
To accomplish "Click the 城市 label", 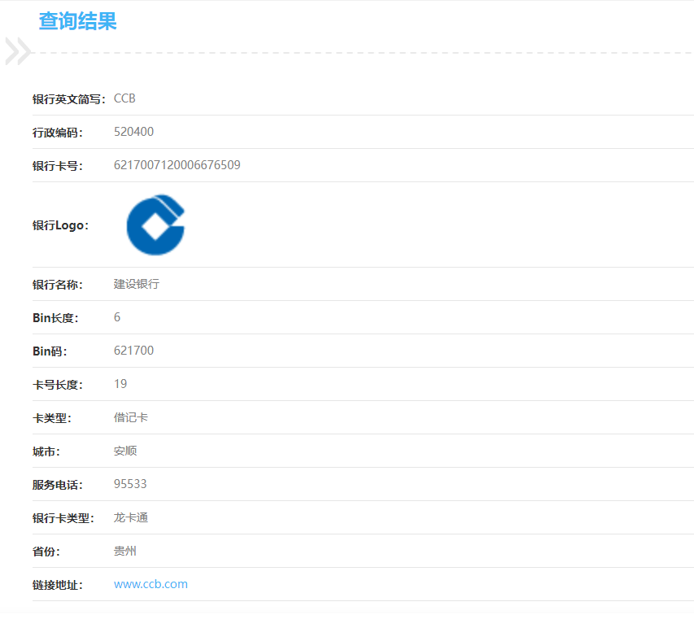I will tap(46, 451).
